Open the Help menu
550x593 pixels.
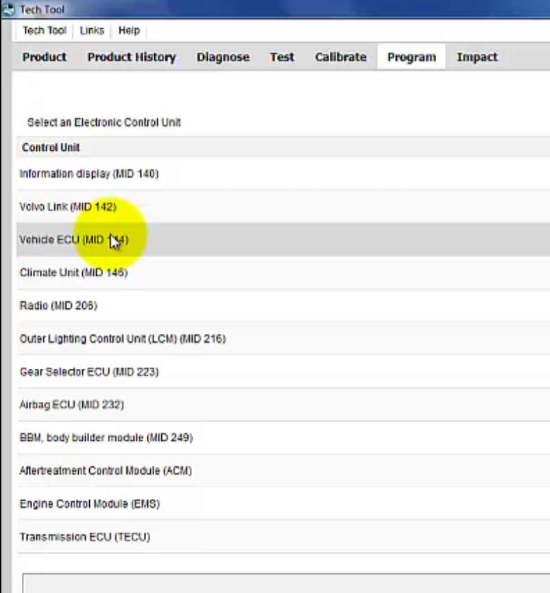tap(128, 30)
